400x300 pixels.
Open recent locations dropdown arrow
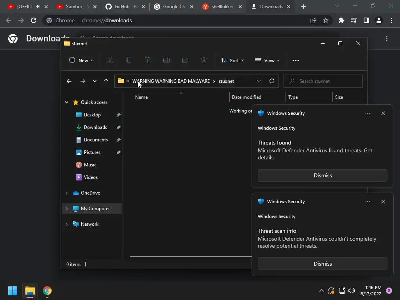pos(95,81)
